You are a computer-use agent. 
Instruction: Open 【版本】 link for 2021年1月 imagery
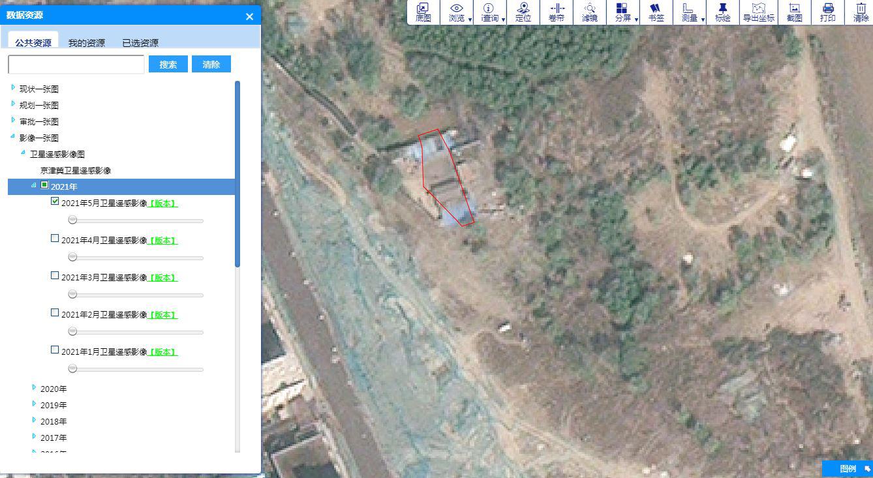[163, 352]
